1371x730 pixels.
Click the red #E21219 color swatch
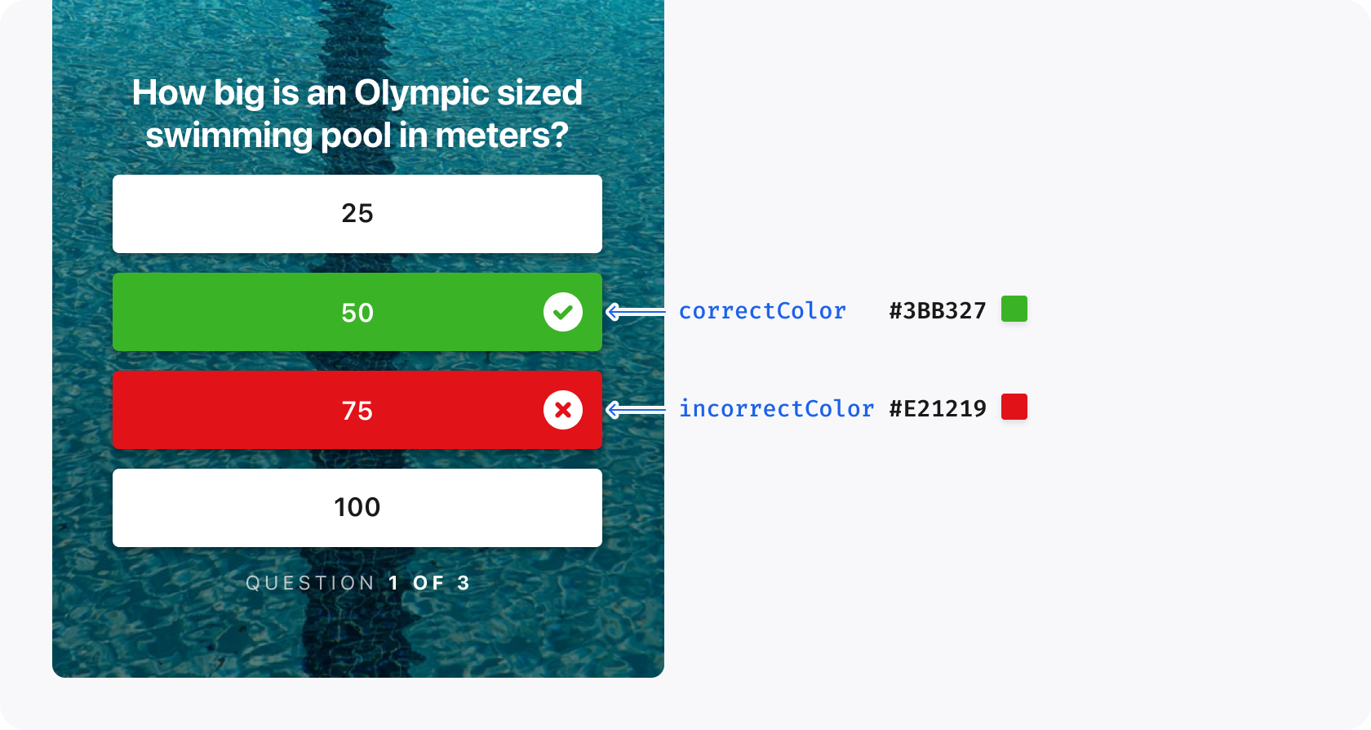coord(1014,407)
